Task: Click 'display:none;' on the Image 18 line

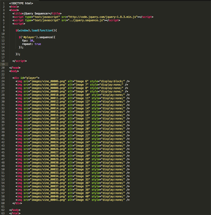Action: pos(113,122)
